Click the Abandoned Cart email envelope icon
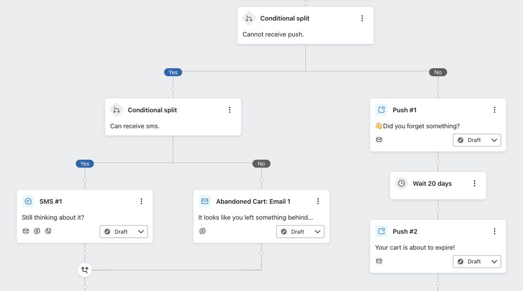 tap(204, 201)
